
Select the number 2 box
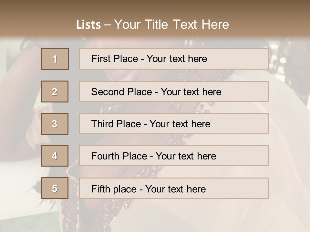click(55, 92)
